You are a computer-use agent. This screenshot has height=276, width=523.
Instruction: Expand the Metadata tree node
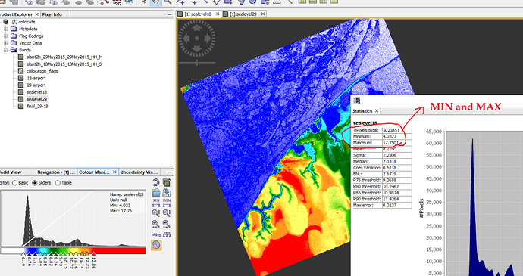point(5,29)
